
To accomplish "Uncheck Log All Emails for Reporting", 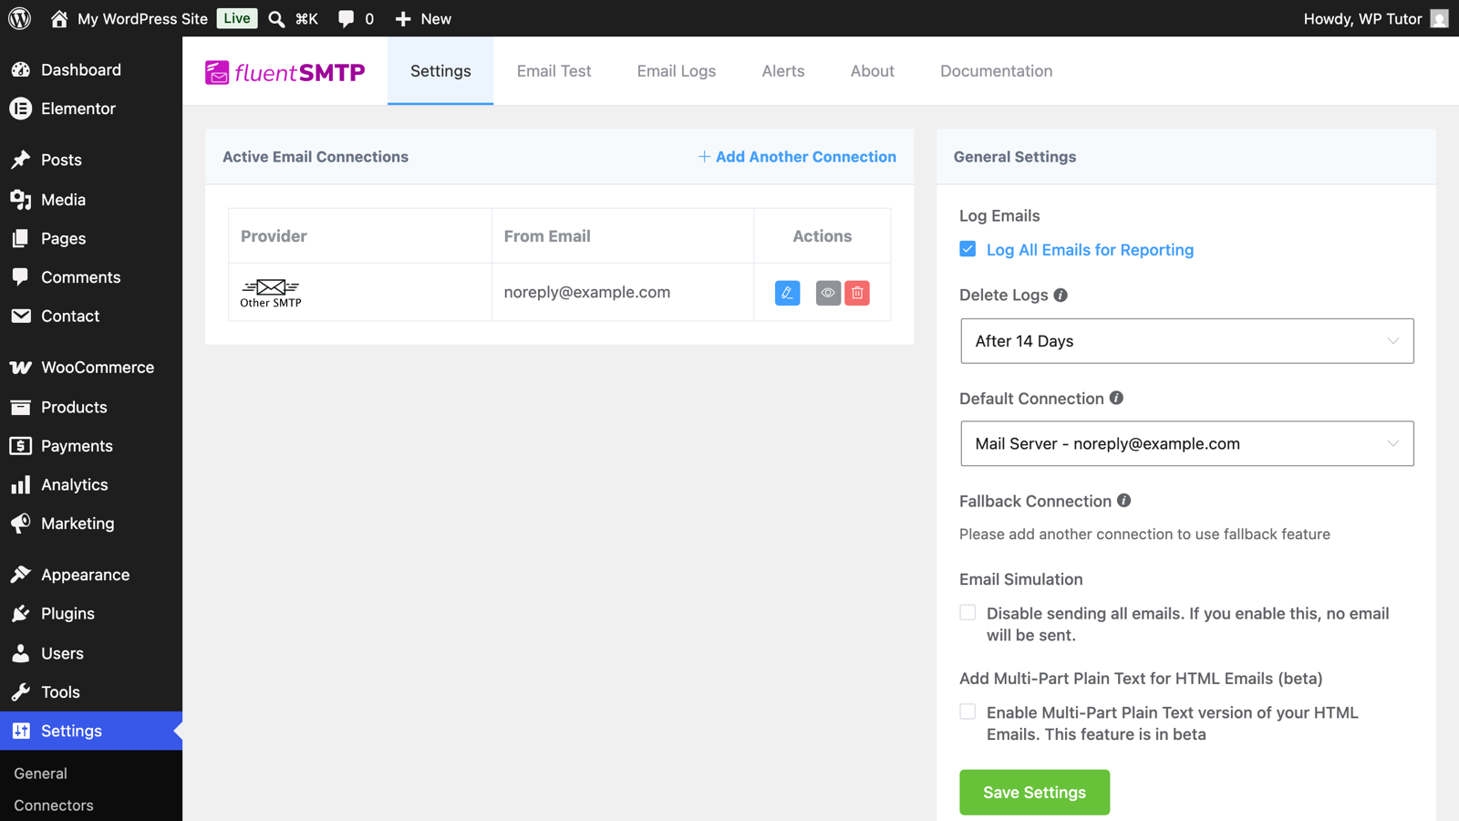I will pyautogui.click(x=967, y=249).
